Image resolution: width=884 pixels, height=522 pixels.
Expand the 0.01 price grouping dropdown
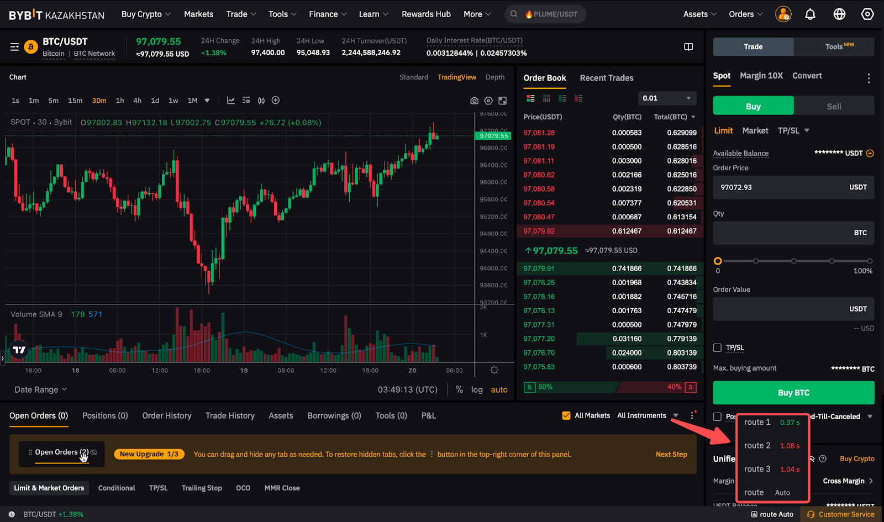pos(667,98)
